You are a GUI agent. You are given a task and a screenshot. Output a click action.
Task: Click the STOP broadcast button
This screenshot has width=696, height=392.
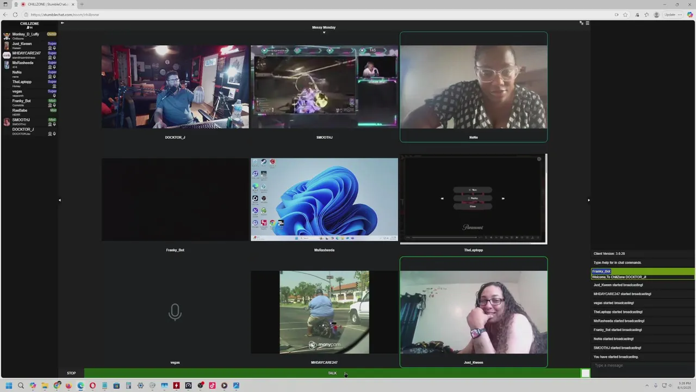coord(71,373)
